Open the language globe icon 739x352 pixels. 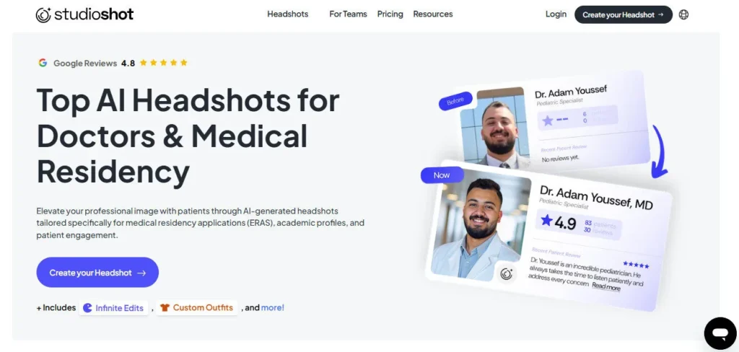[683, 14]
